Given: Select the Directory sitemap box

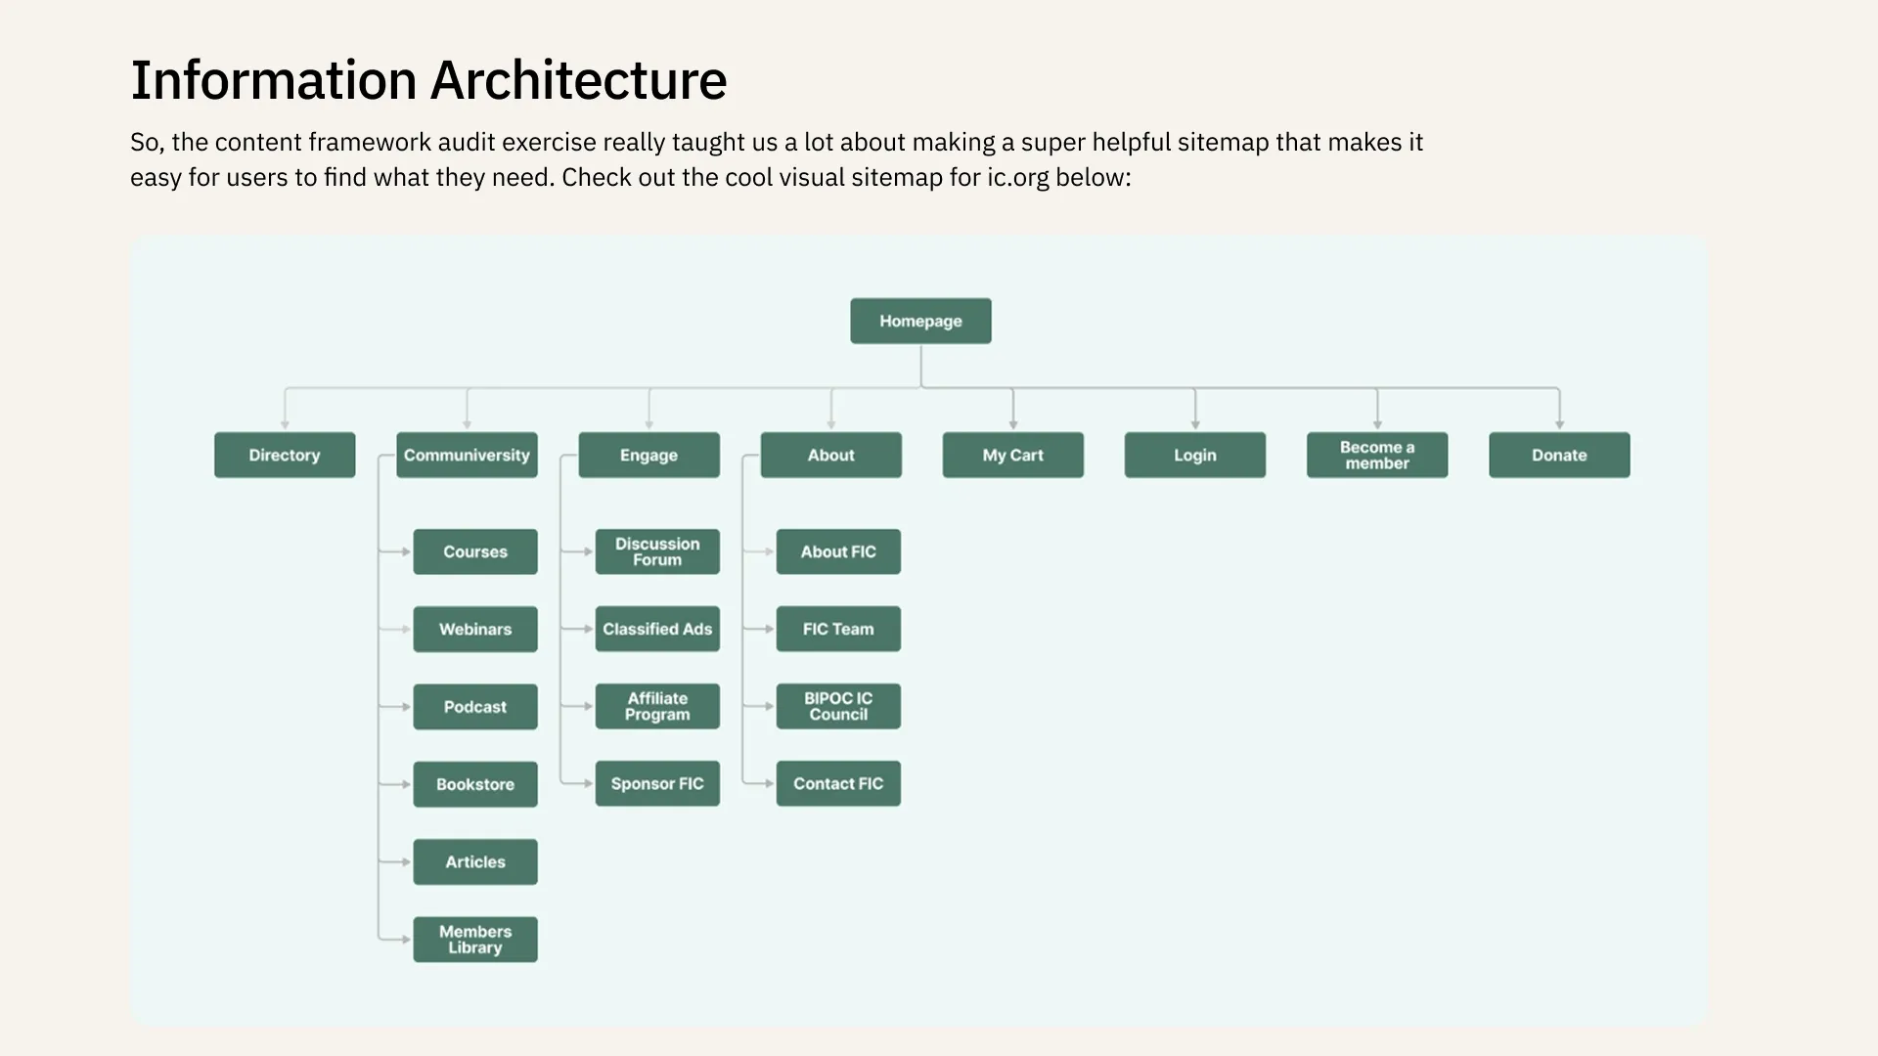Looking at the screenshot, I should (x=285, y=455).
